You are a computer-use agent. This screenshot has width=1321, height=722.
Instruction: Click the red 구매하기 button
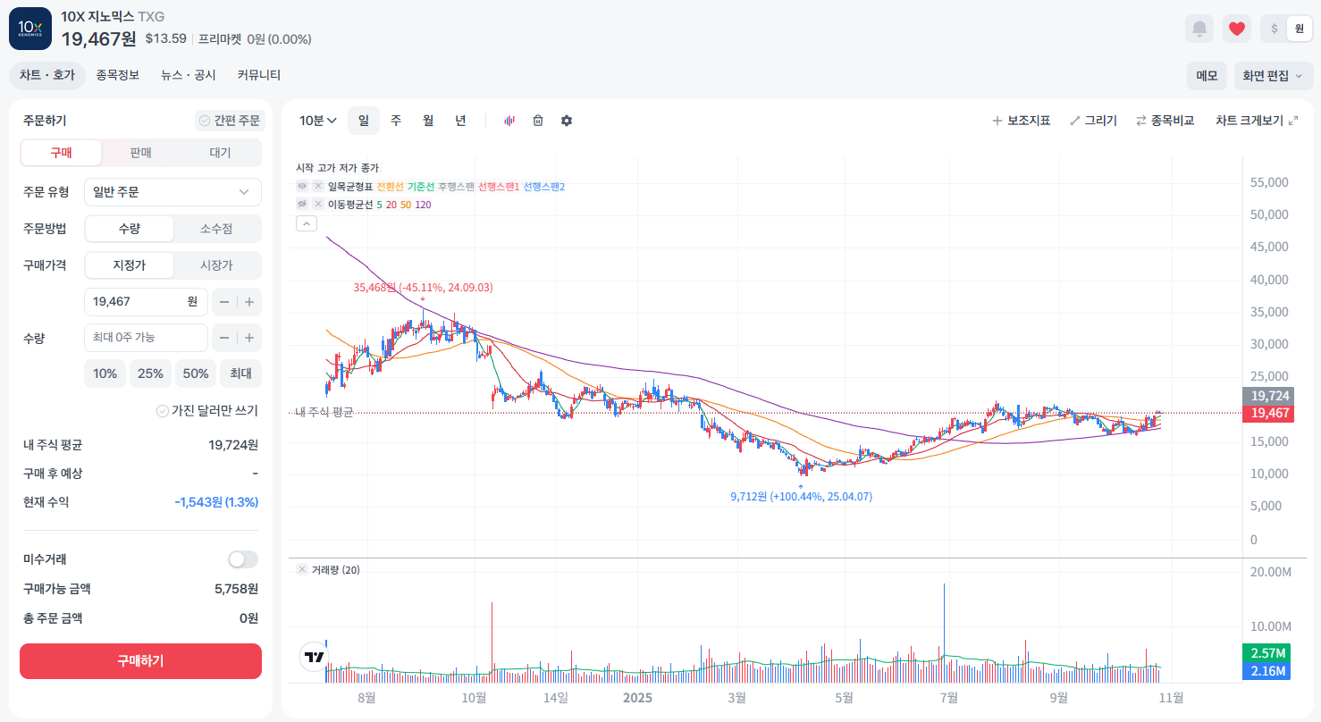(x=140, y=661)
